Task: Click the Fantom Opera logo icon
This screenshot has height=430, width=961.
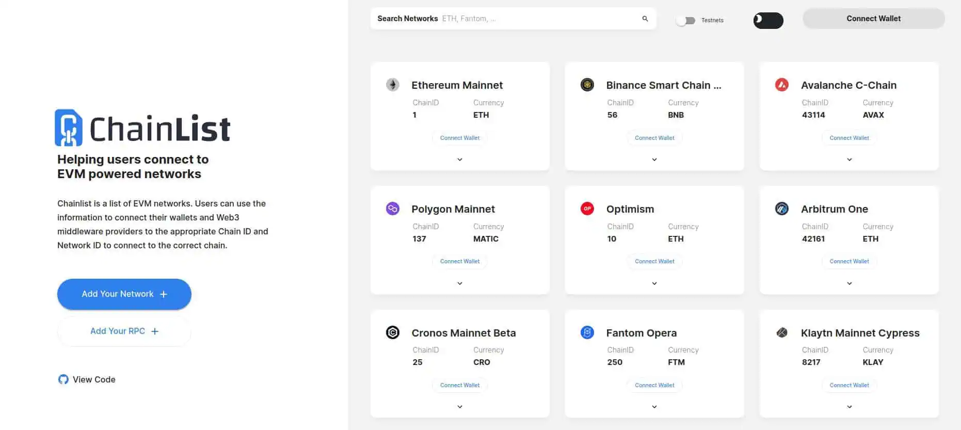Action: [x=587, y=332]
